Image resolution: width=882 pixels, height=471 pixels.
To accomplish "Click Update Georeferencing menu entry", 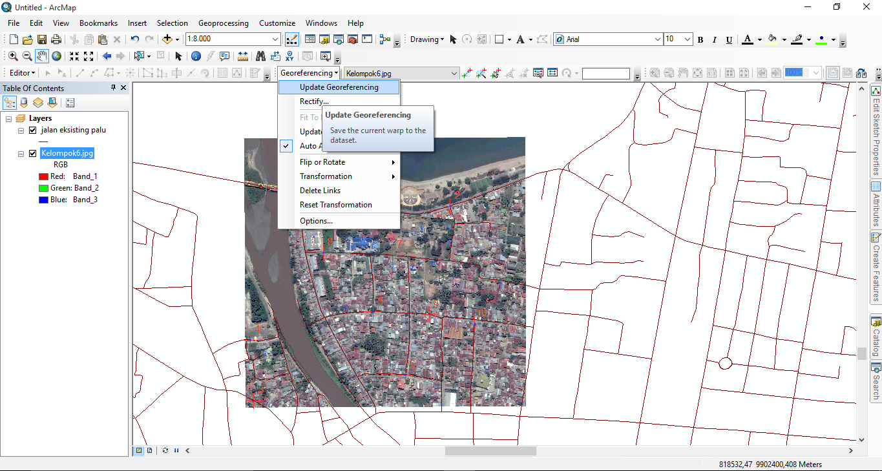I will click(x=339, y=87).
